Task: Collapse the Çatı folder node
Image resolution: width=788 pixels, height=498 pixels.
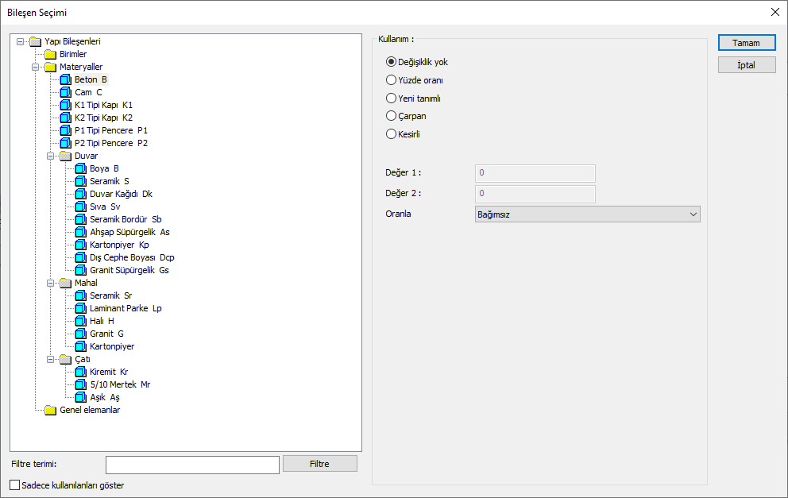Action: click(50, 359)
